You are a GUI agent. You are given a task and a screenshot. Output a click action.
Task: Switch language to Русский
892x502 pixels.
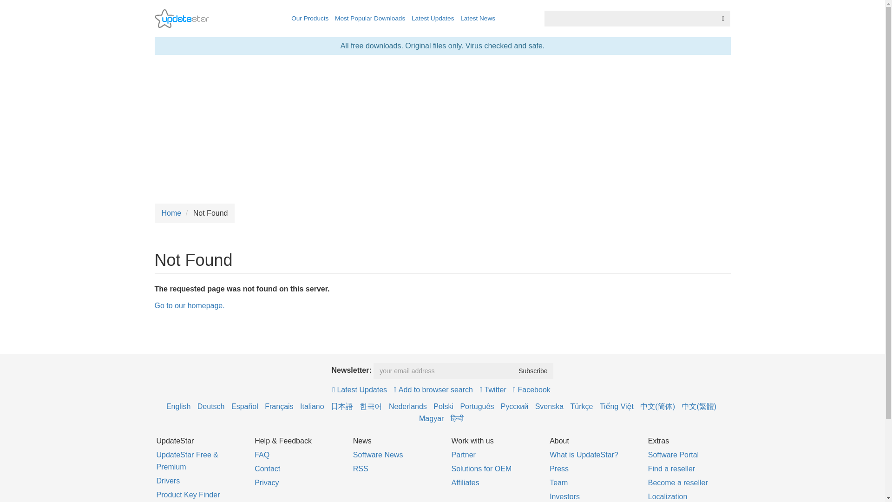[514, 407]
